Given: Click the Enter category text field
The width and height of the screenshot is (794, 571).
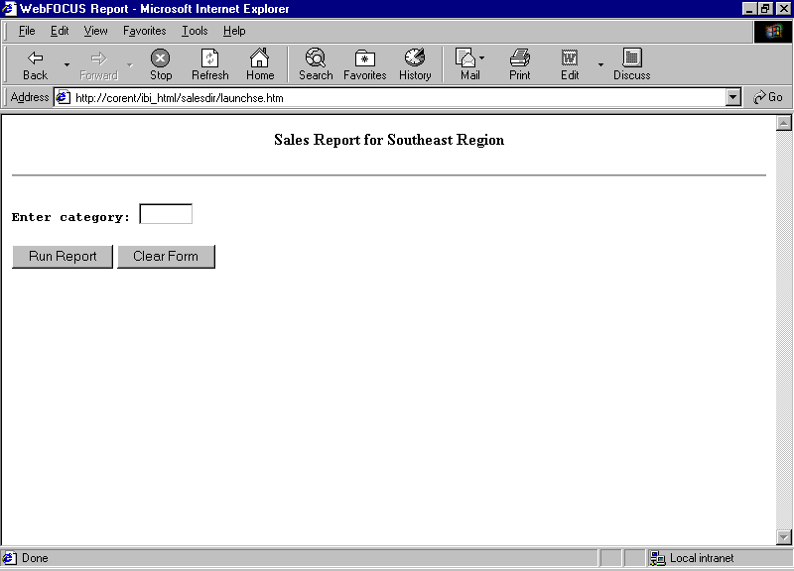Looking at the screenshot, I should coord(166,214).
